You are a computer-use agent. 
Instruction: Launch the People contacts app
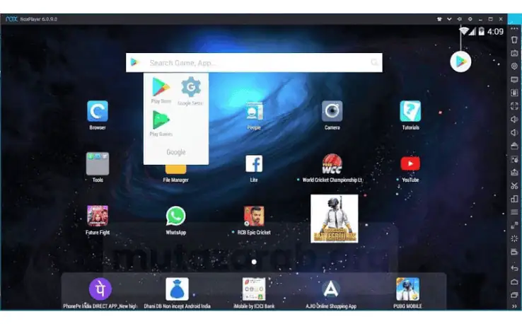[254, 111]
